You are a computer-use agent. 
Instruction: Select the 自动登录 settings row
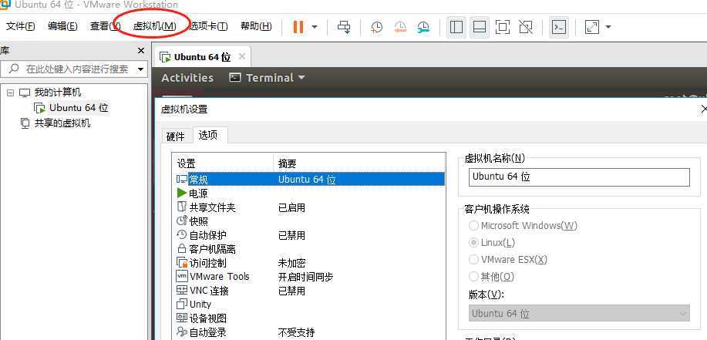pos(310,333)
